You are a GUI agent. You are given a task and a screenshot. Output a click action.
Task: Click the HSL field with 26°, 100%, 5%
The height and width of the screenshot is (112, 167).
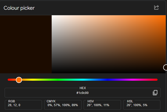142,105
